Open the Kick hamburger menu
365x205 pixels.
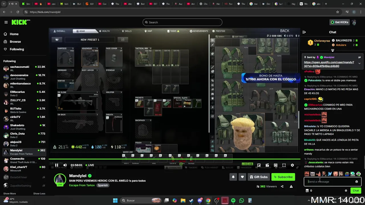(x=6, y=22)
